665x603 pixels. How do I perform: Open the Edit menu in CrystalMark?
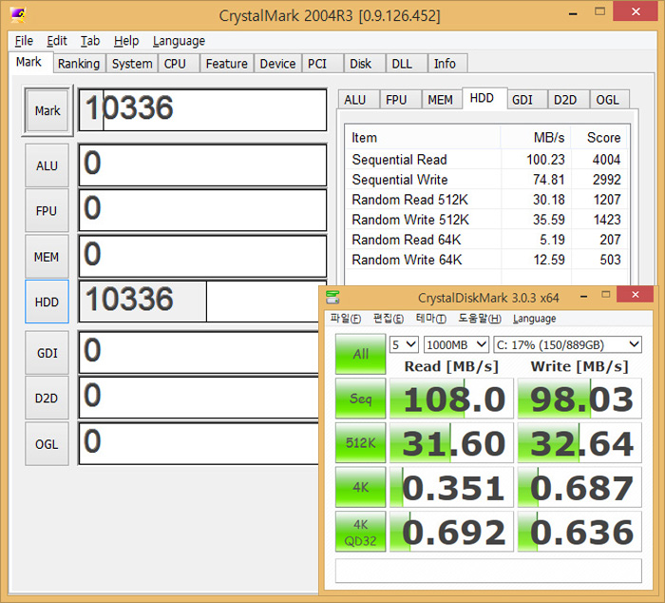tap(57, 41)
